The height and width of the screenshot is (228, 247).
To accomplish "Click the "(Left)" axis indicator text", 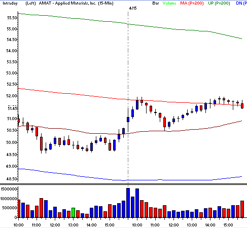I will (30, 3).
